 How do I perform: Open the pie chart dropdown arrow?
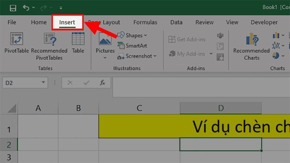283,55
